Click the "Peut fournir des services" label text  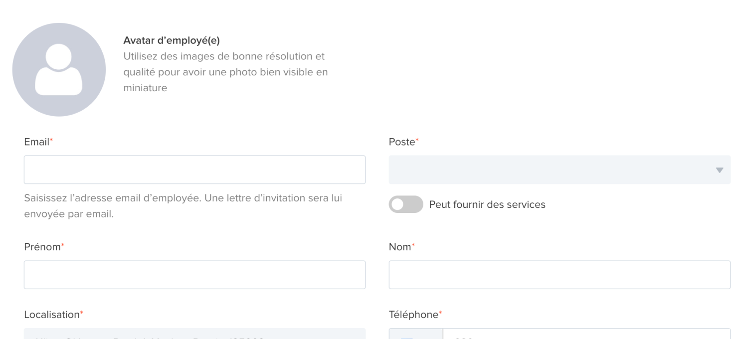487,205
